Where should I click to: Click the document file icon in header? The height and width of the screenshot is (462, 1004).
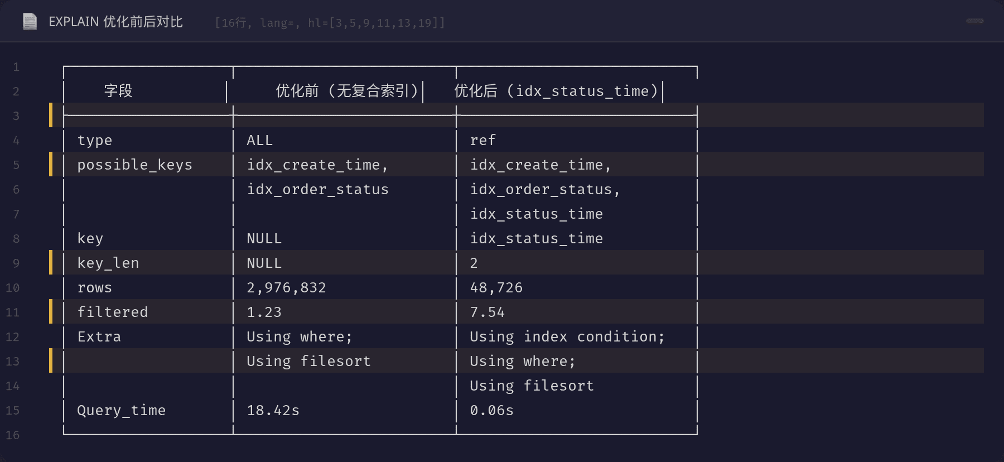[x=30, y=22]
